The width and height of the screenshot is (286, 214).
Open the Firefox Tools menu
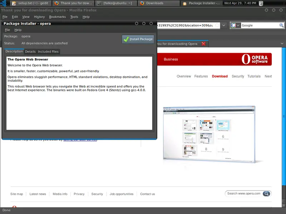[x=74, y=17]
